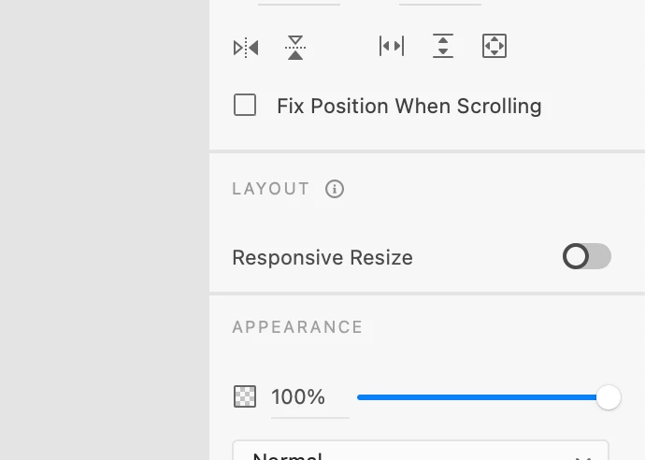Image resolution: width=645 pixels, height=460 pixels.
Task: Click the left edge of the opacity slider track
Action: 361,397
